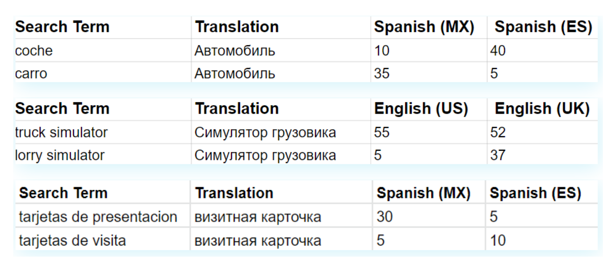Click the value 55 for truck simulator
Image resolution: width=612 pixels, height=269 pixels.
click(x=382, y=132)
